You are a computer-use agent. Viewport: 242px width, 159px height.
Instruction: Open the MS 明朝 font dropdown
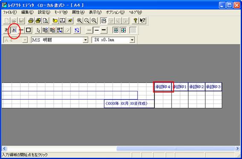(85, 40)
